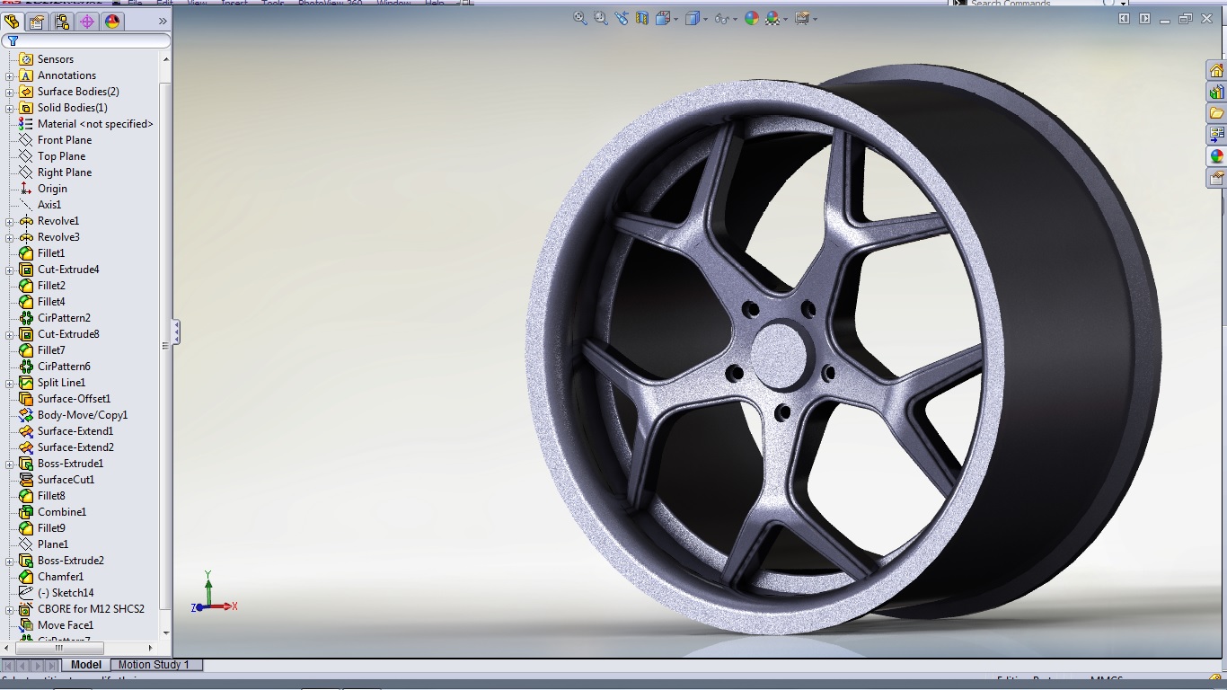
Task: Expand the Surface Bodies(2) folder
Action: tap(9, 92)
